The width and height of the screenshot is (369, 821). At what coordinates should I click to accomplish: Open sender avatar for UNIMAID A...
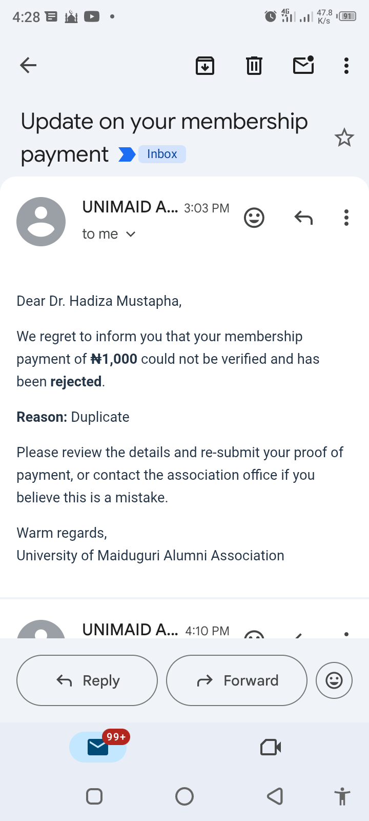click(41, 222)
